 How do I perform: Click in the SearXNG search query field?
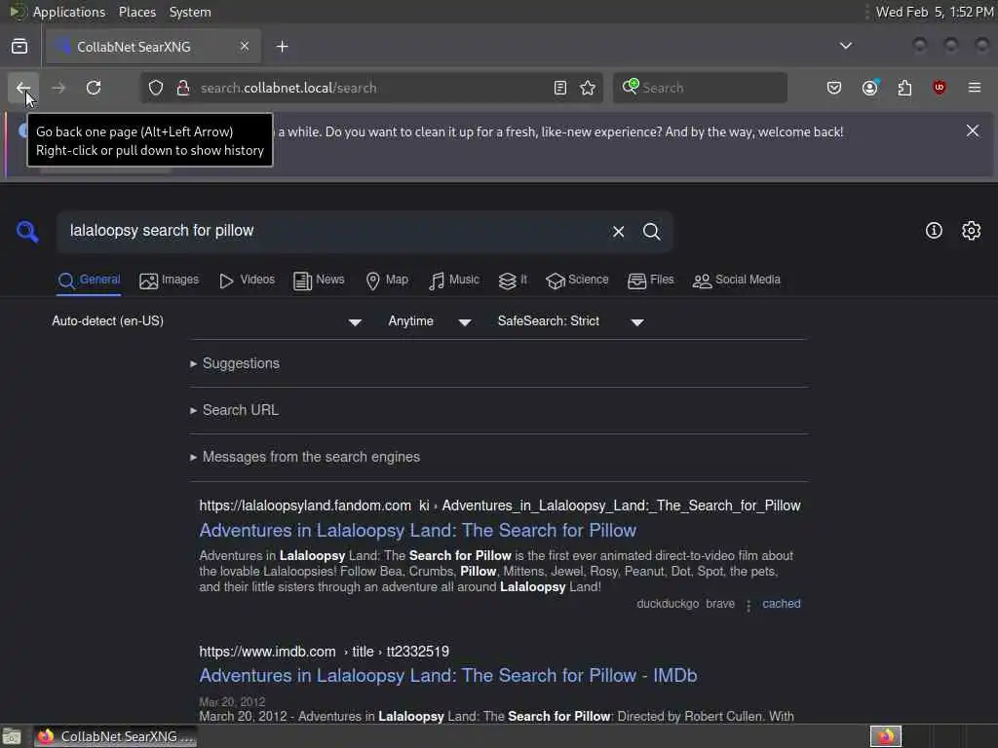[x=334, y=231]
